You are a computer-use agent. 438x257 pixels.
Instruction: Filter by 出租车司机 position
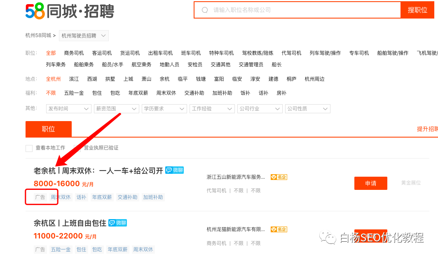click(x=160, y=53)
